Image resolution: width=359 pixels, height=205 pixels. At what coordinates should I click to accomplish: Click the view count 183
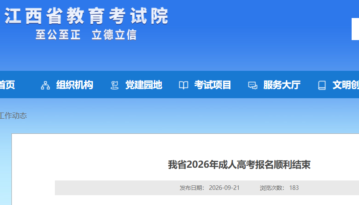point(294,188)
